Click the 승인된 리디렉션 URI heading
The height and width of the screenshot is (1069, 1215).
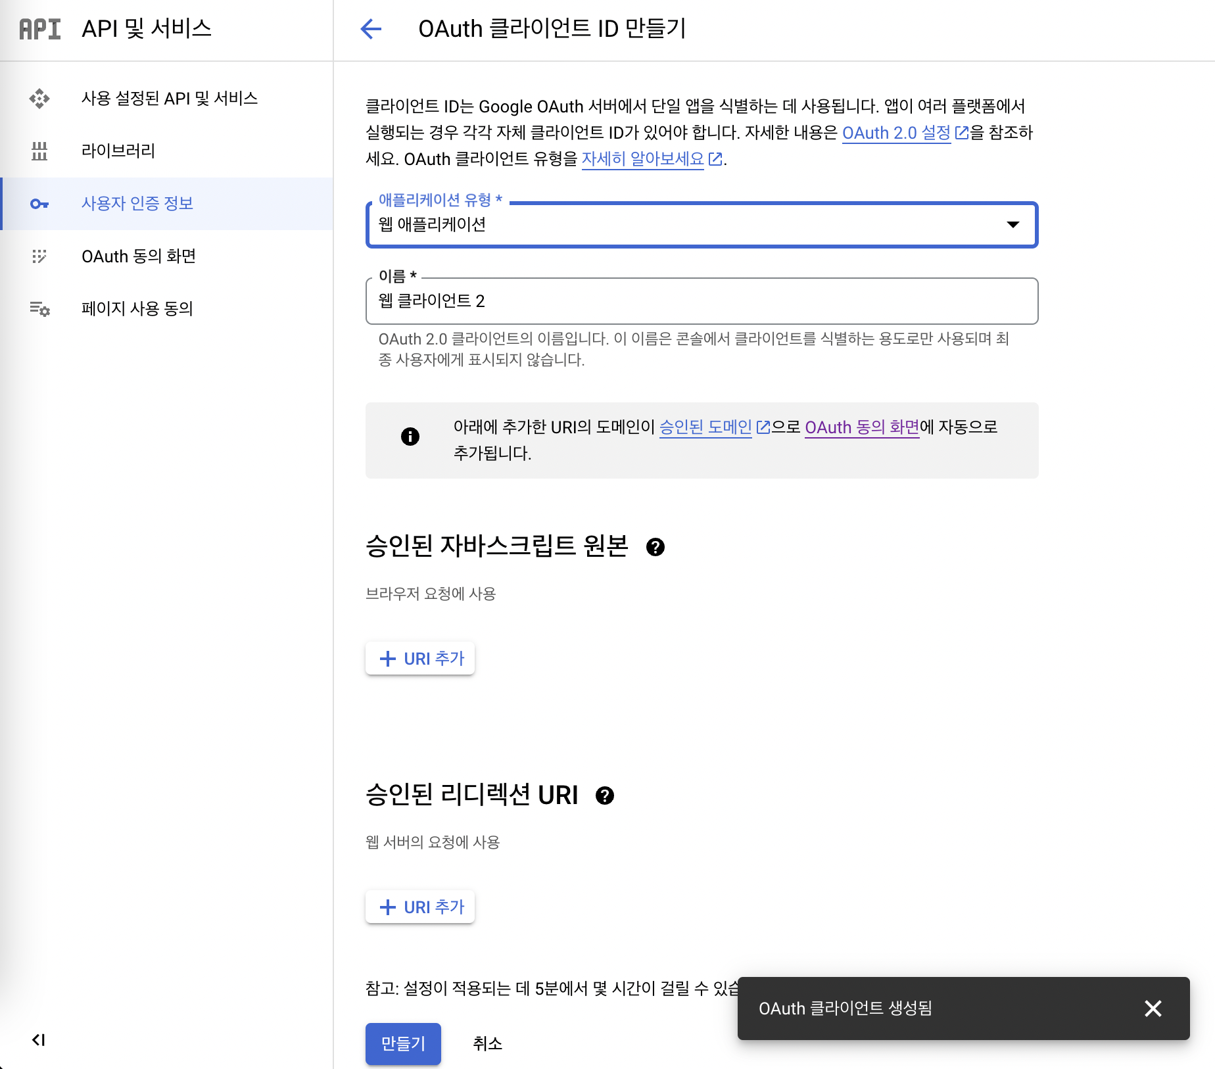[x=472, y=795]
